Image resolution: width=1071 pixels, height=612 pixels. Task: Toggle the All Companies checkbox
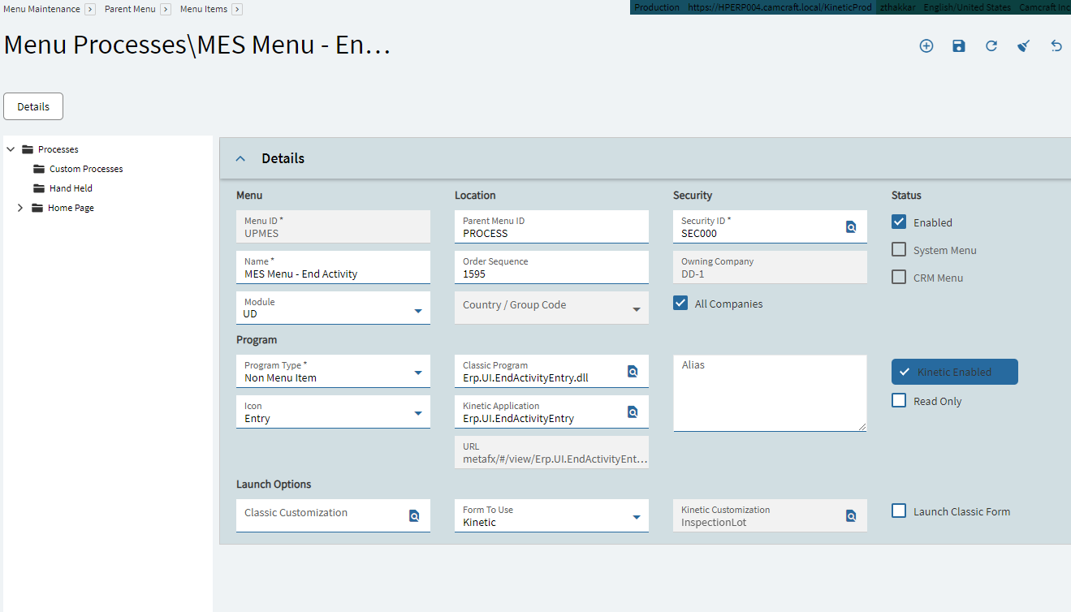pos(680,304)
